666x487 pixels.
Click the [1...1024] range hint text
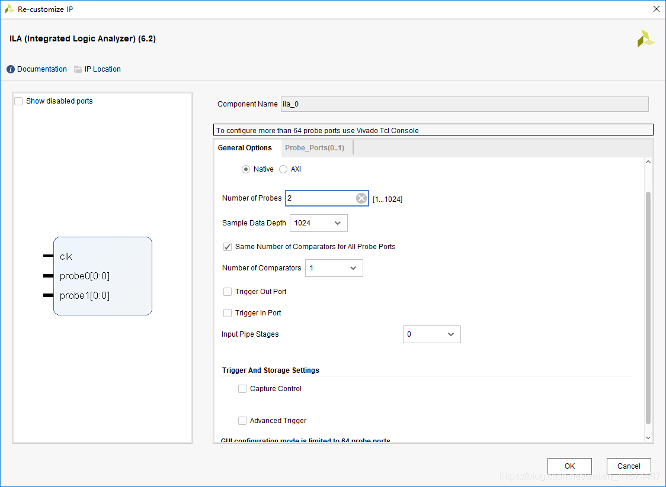(388, 199)
